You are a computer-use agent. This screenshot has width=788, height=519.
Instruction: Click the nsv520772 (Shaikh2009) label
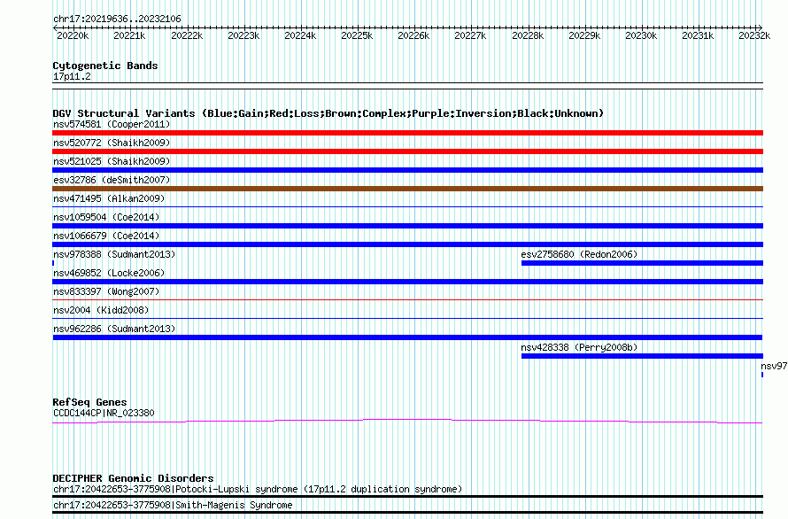tap(112, 143)
